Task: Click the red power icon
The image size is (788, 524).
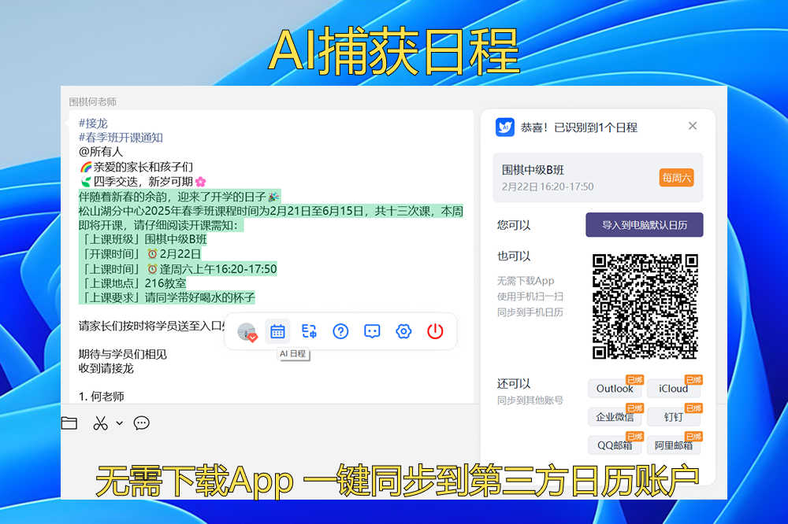Action: pyautogui.click(x=435, y=331)
